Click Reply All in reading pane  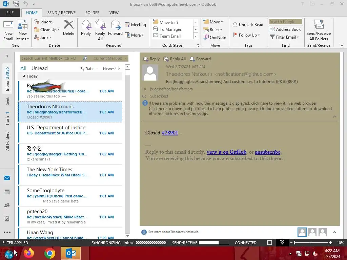point(175,59)
